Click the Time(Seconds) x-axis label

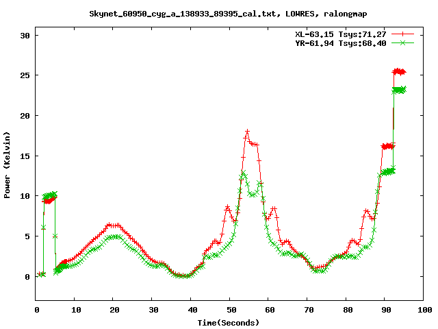[231, 322]
